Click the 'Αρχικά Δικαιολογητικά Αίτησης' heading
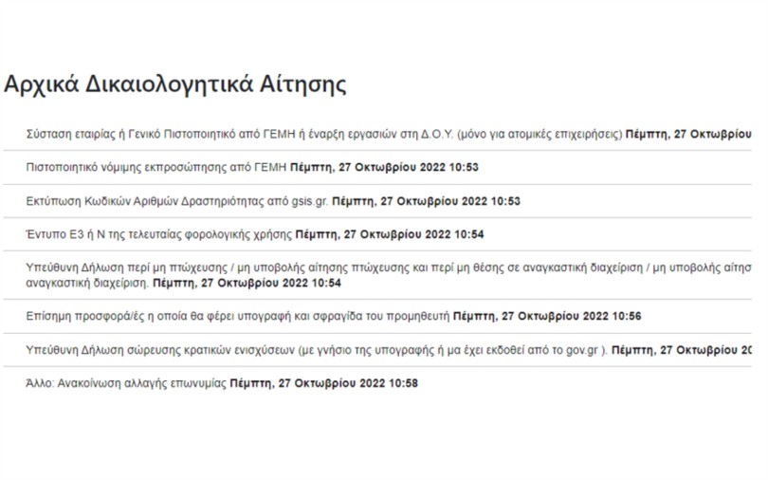The image size is (768, 480). tap(174, 83)
